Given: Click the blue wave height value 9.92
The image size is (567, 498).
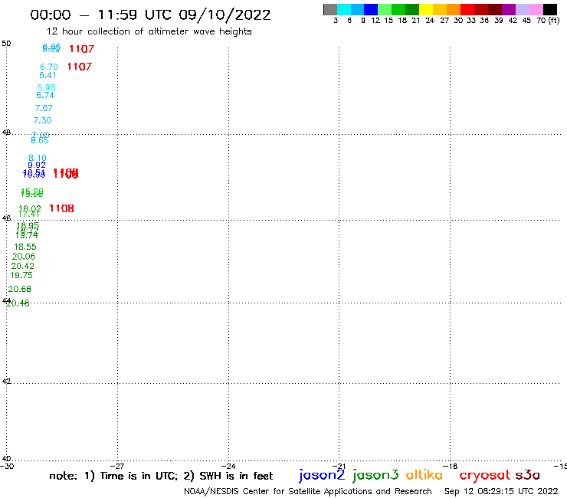Looking at the screenshot, I should pos(37,165).
